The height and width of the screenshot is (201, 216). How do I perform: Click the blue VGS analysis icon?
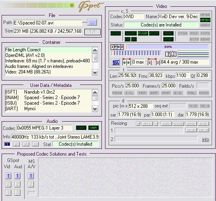click(x=115, y=63)
